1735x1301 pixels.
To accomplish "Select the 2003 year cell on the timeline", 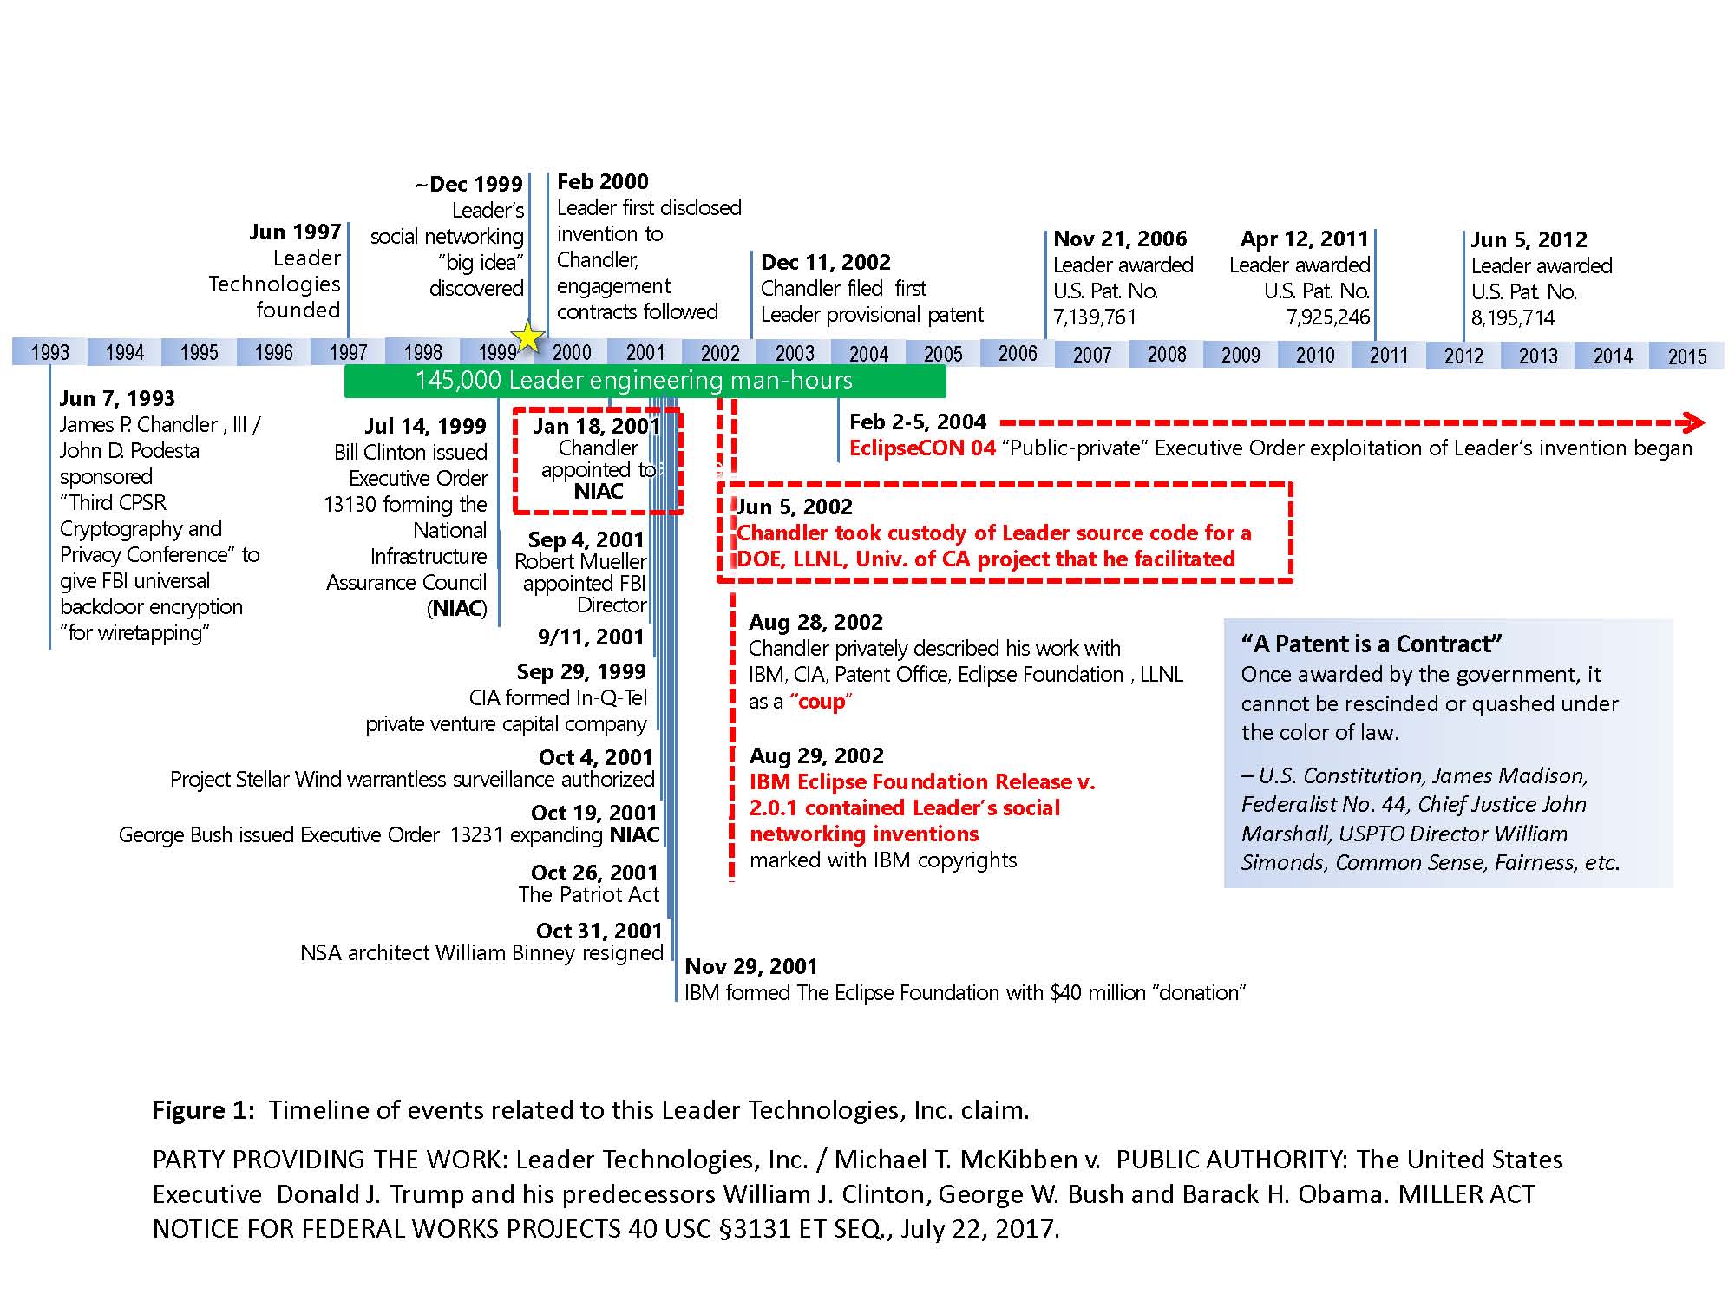I will [794, 353].
